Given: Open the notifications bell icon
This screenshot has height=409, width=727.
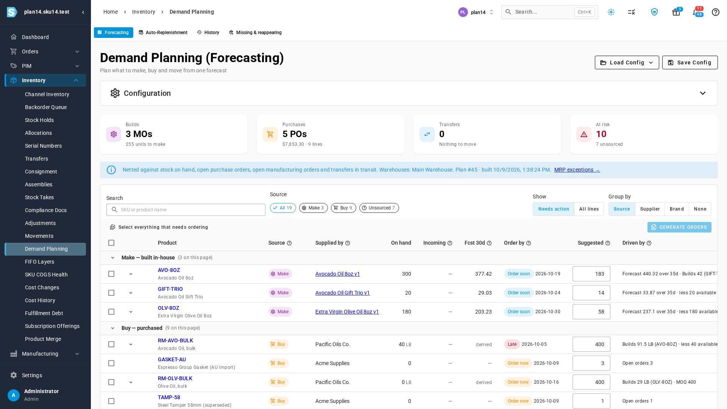Looking at the screenshot, I should 696,12.
